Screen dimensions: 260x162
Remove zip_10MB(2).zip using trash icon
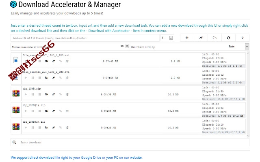67,128
